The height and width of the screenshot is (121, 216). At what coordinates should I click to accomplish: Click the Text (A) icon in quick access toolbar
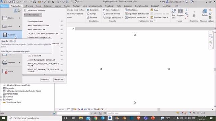(53, 2)
